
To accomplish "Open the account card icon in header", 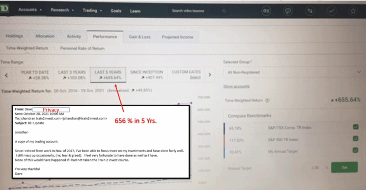I will (x=266, y=11).
